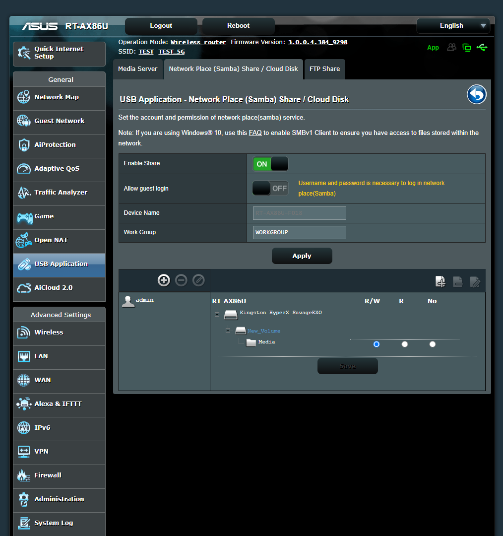
Task: Click the USB status icon in header
Action: click(x=482, y=48)
